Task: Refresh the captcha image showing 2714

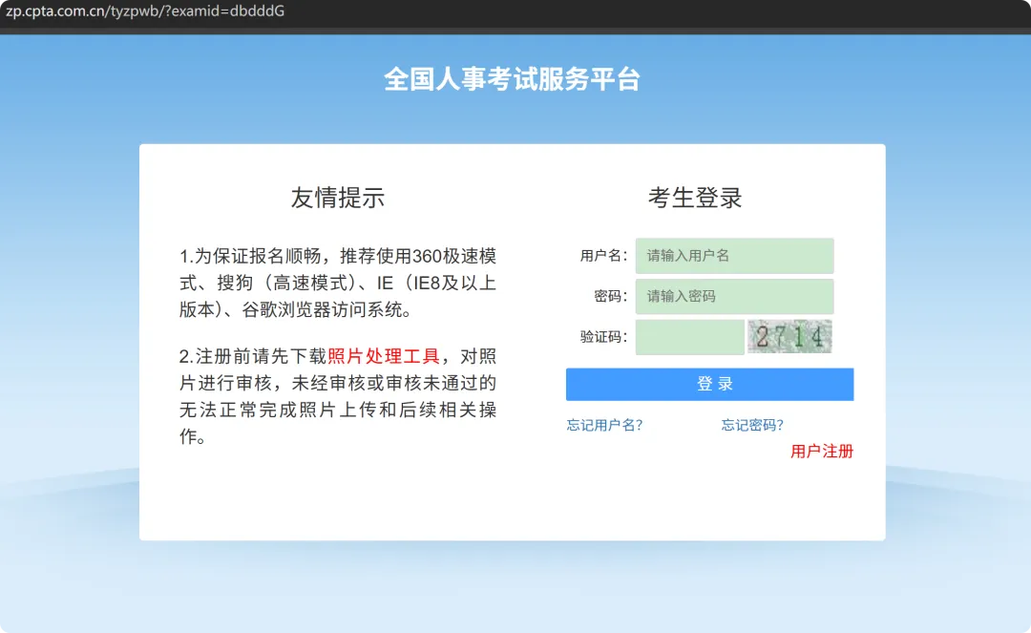Action: 789,336
